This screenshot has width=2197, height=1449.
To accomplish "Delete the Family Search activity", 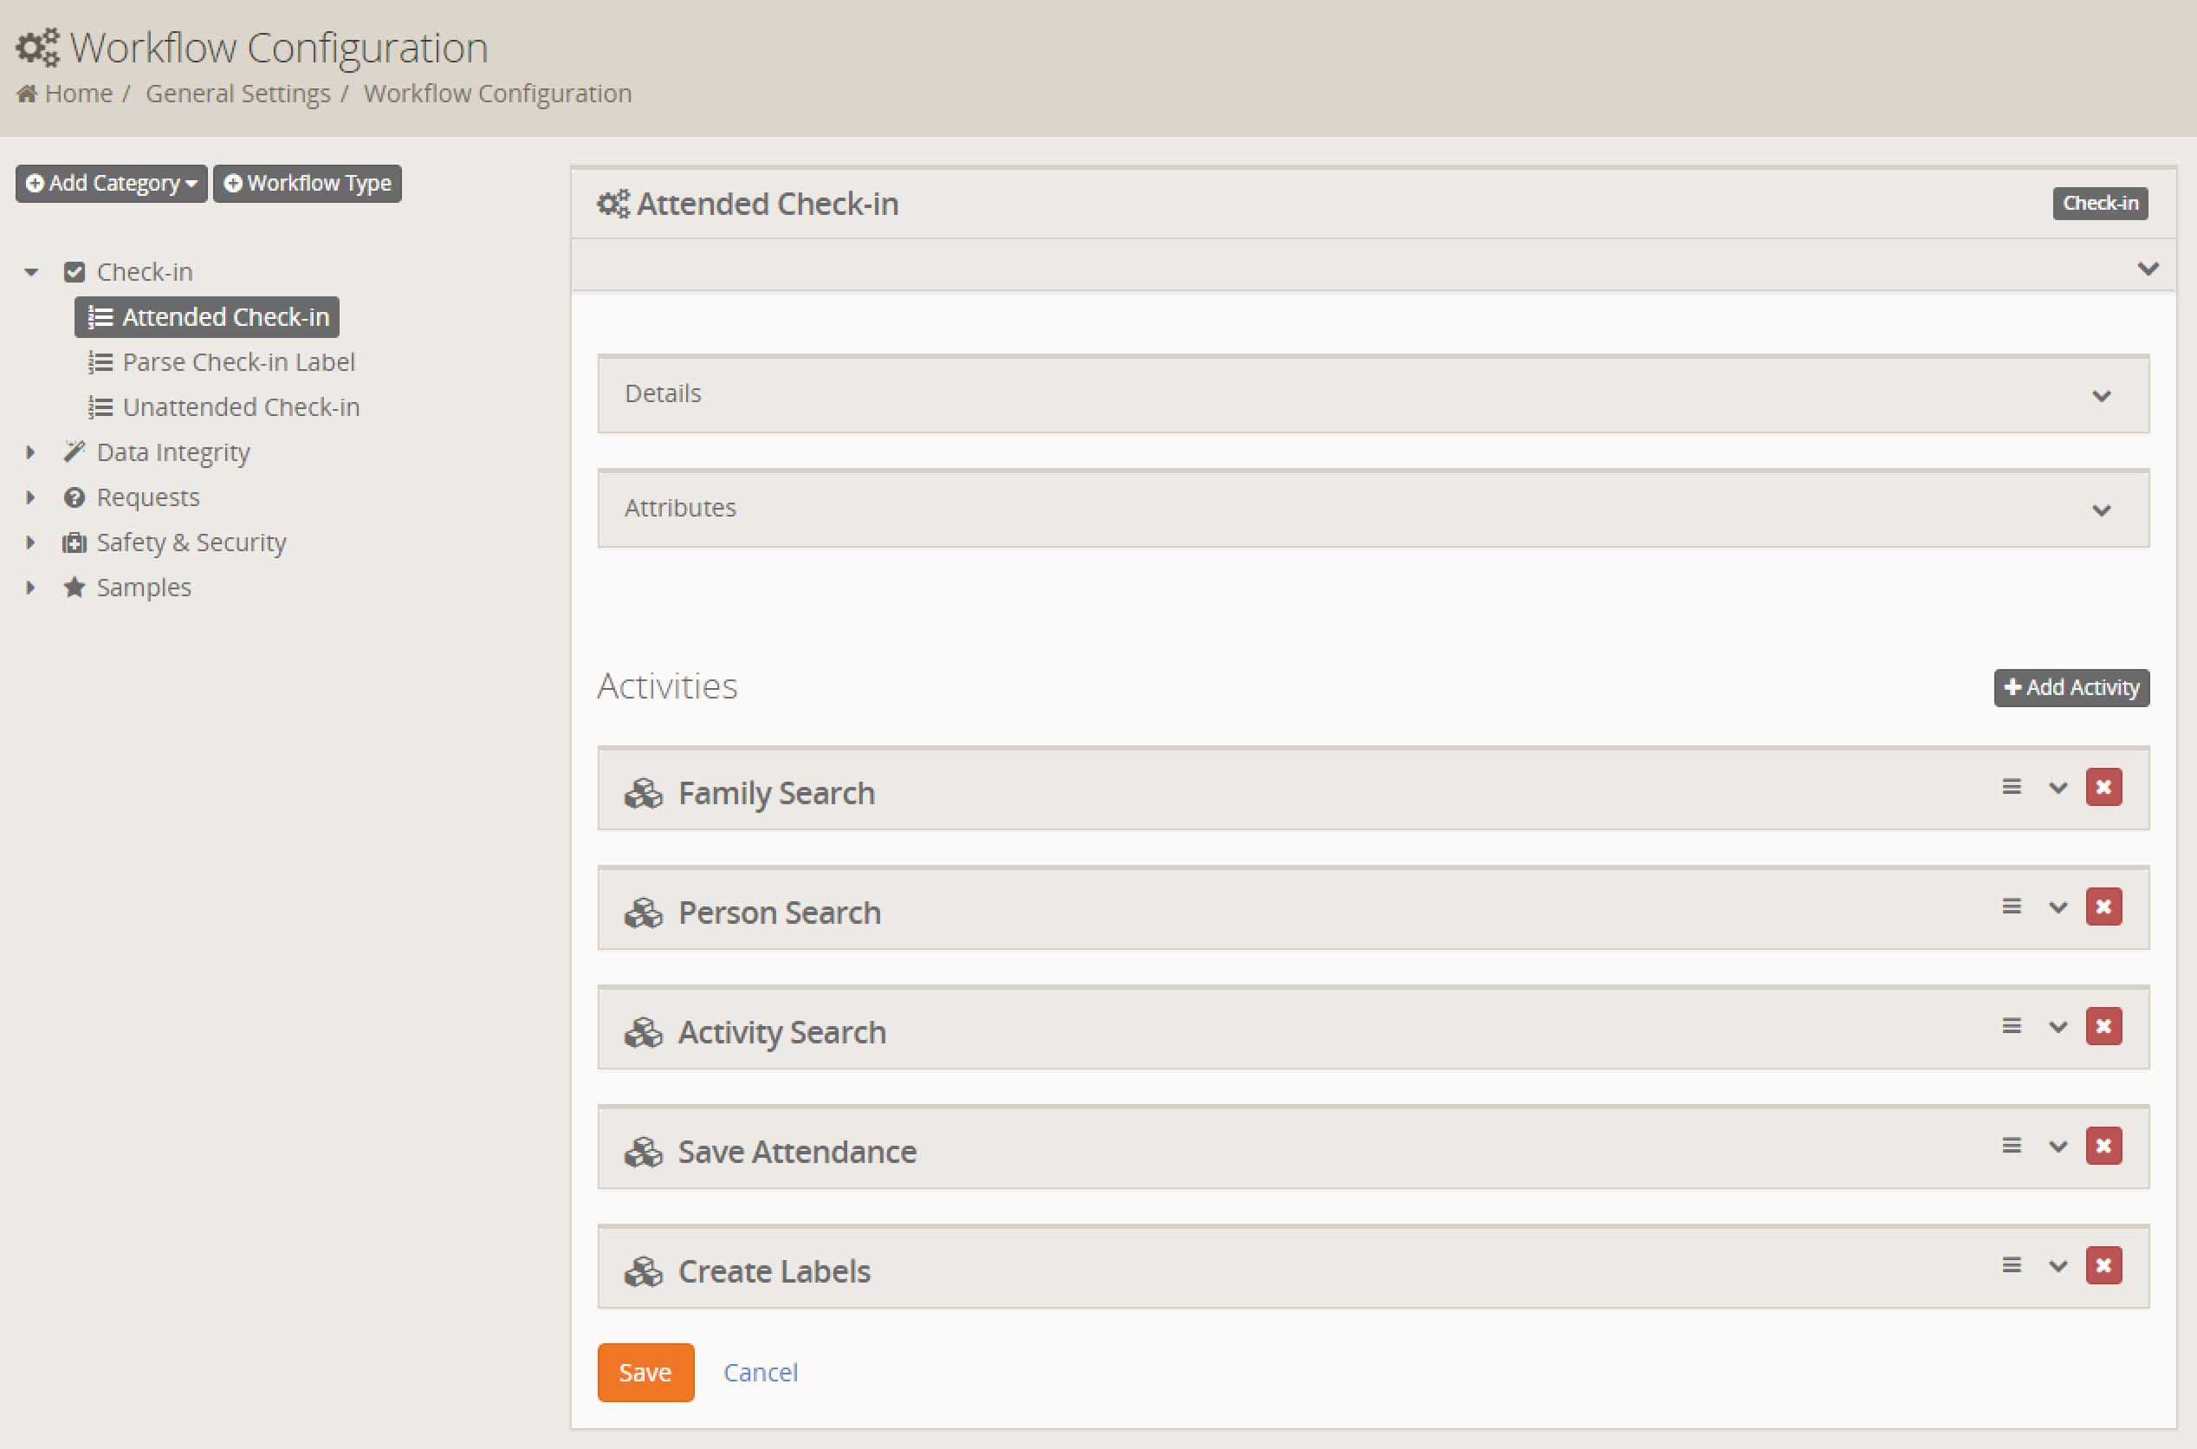I will [x=2103, y=788].
